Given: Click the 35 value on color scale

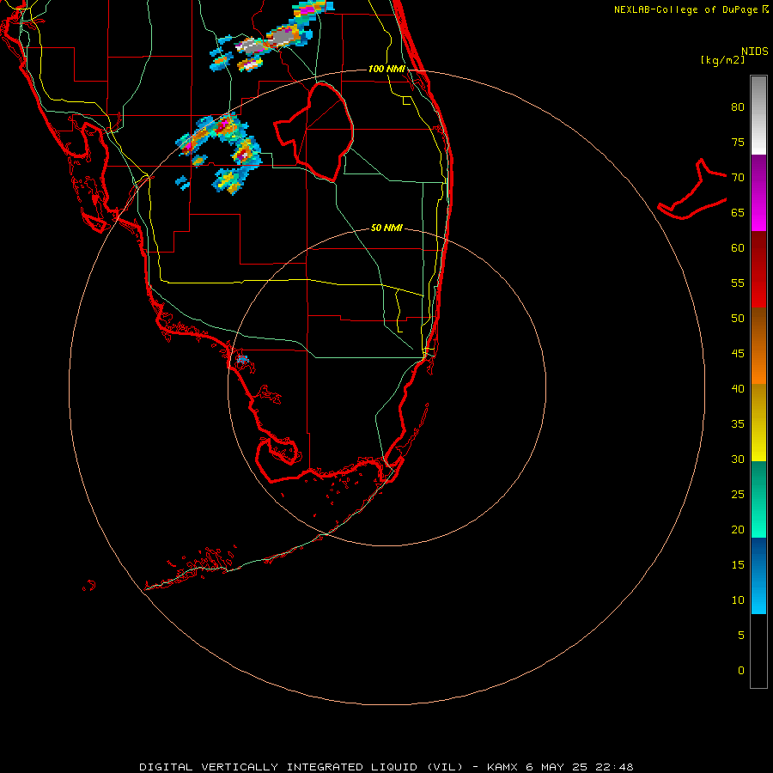Looking at the screenshot, I should (738, 424).
